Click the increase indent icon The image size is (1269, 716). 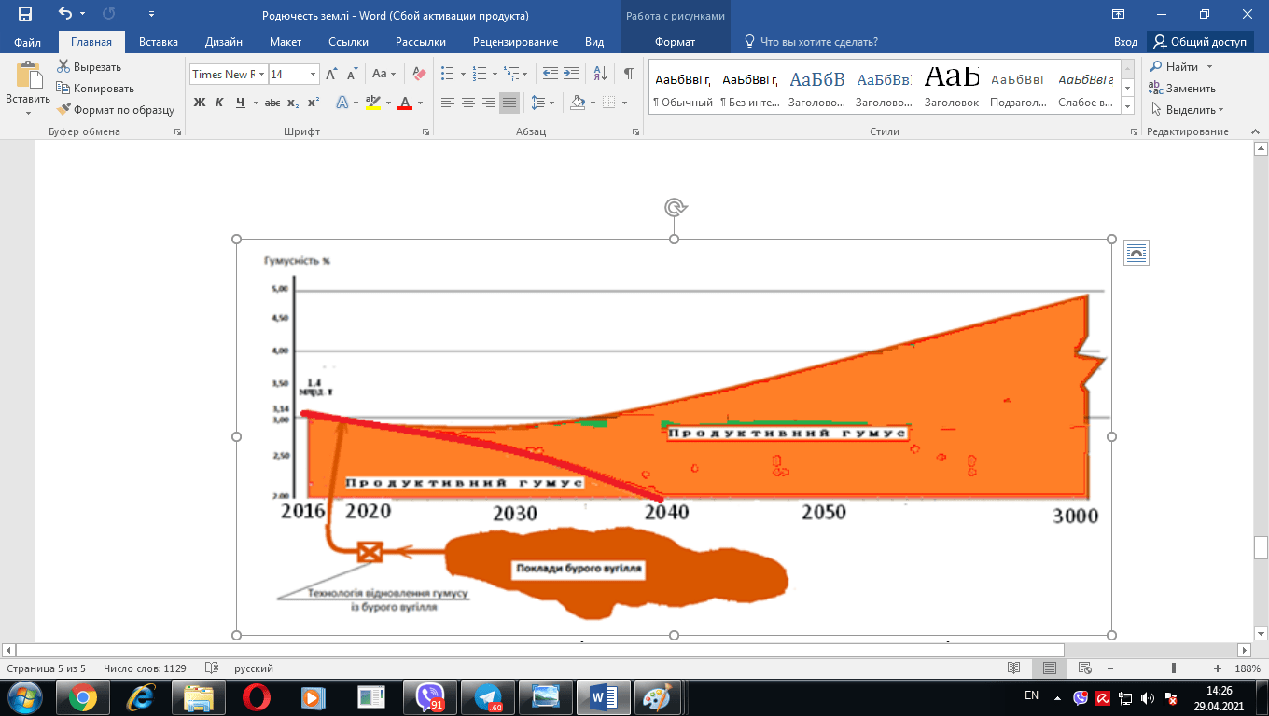[571, 74]
